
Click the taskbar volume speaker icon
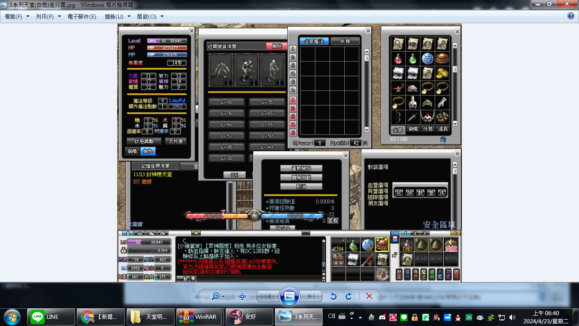pyautogui.click(x=512, y=317)
